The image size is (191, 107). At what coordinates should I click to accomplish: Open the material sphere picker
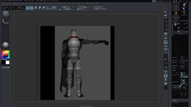6,45
